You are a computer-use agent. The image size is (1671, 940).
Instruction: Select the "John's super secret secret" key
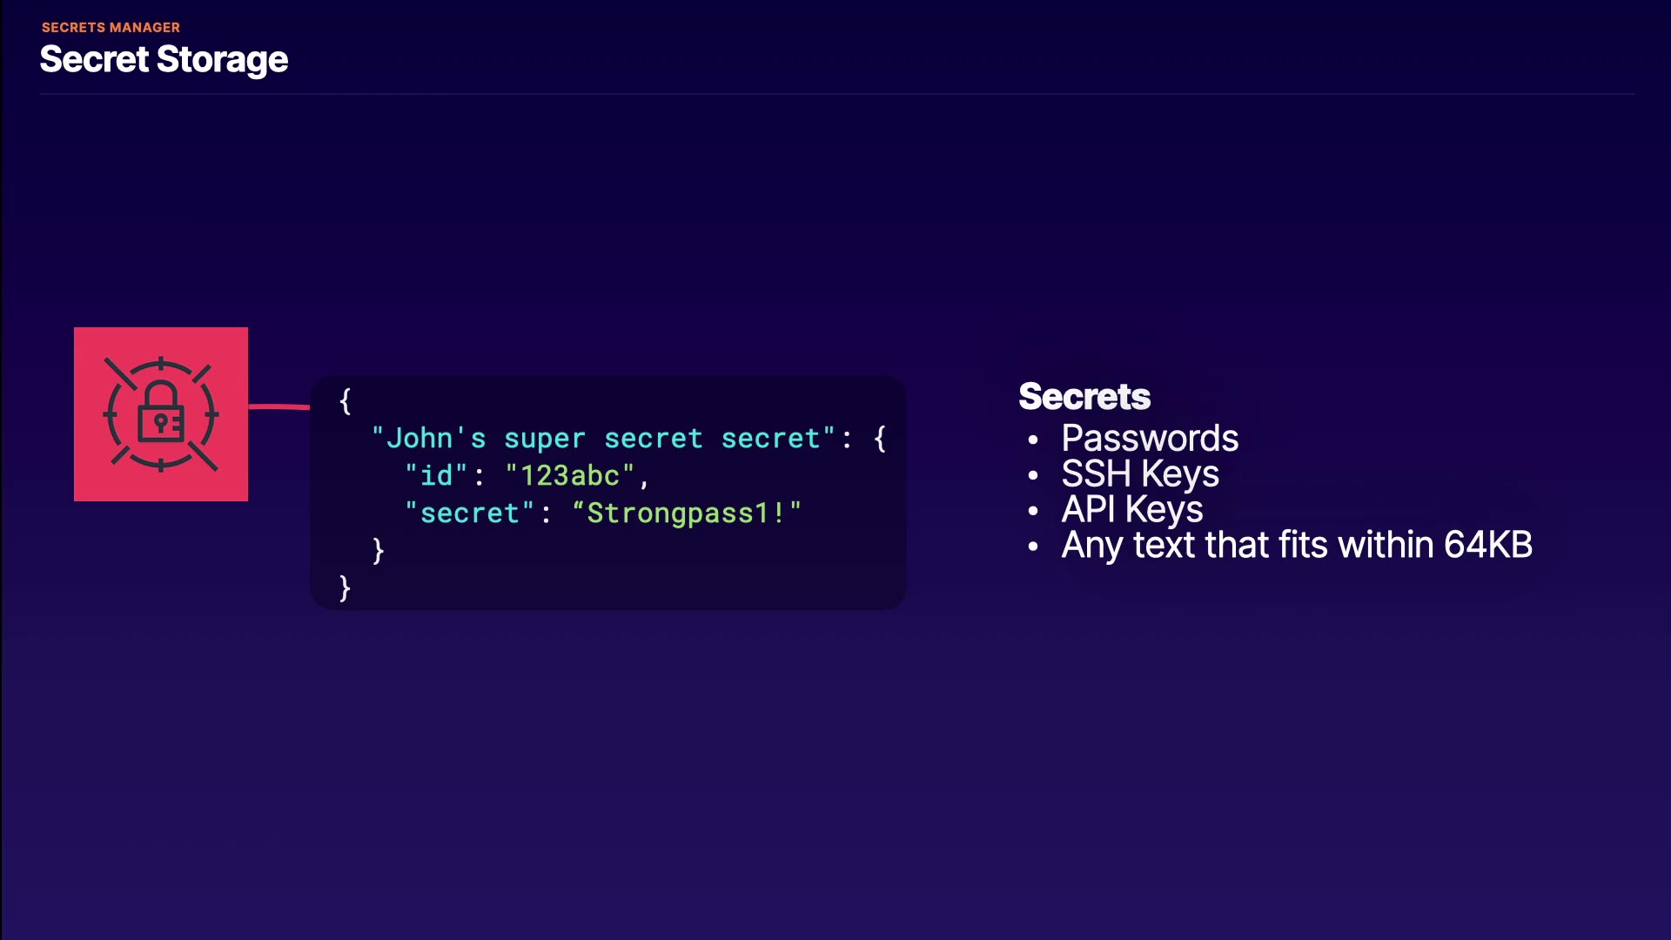tap(602, 438)
